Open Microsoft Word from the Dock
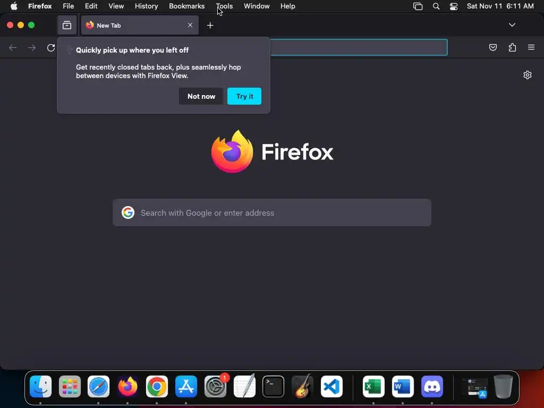The height and width of the screenshot is (408, 544). [x=403, y=387]
